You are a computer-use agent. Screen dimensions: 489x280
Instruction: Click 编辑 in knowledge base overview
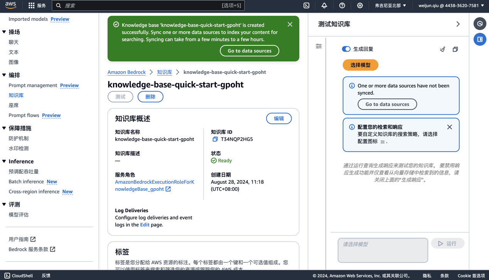click(x=279, y=119)
